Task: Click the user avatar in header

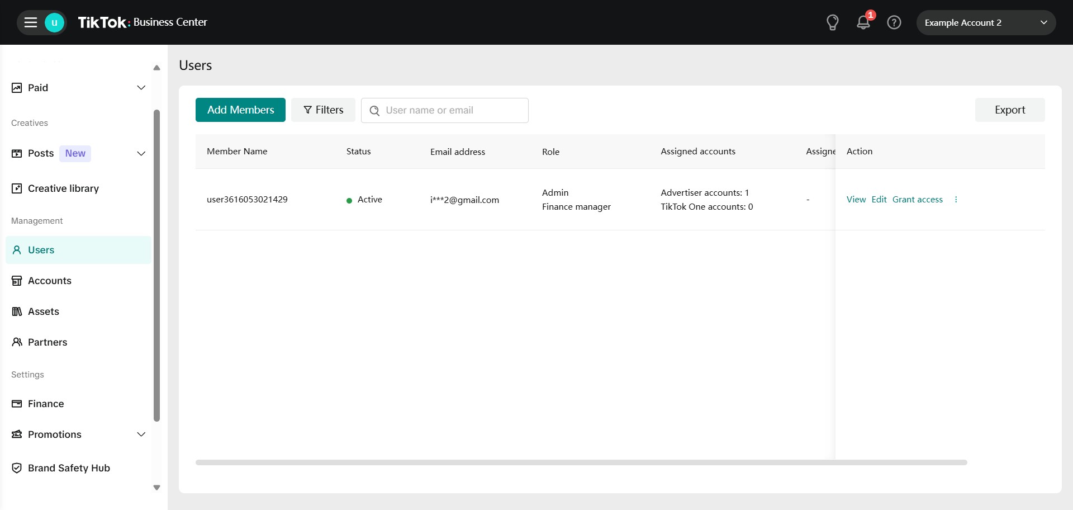Action: pyautogui.click(x=54, y=22)
